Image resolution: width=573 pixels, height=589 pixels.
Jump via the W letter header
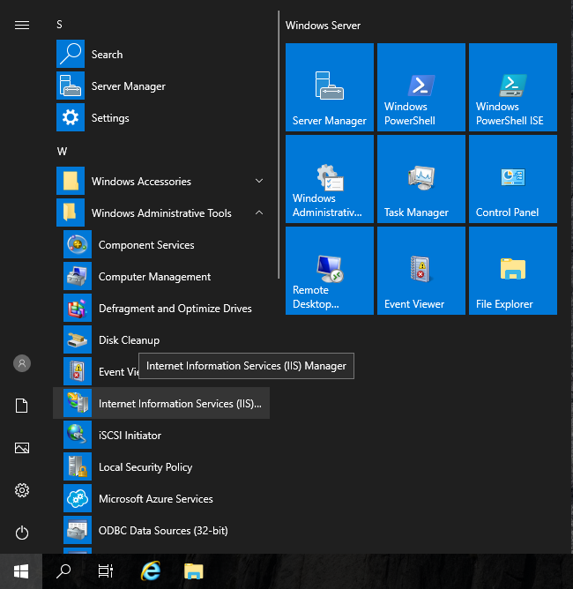click(62, 152)
